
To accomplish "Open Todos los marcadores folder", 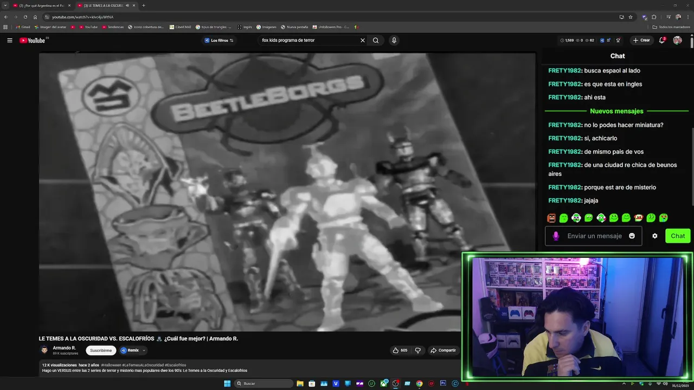I will click(671, 27).
